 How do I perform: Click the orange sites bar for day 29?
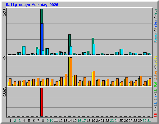tap(141, 81)
